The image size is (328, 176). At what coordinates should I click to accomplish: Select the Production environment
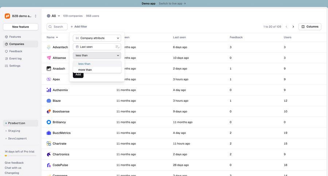20,123
